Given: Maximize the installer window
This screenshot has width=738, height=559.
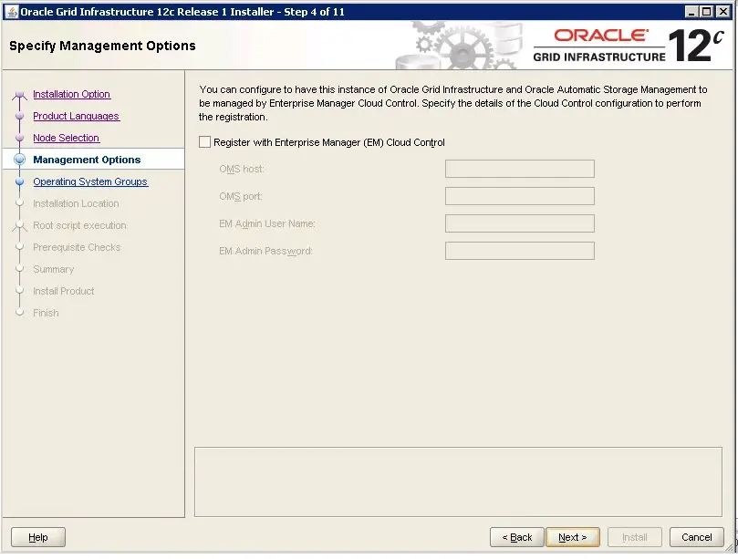Looking at the screenshot, I should (706, 12).
